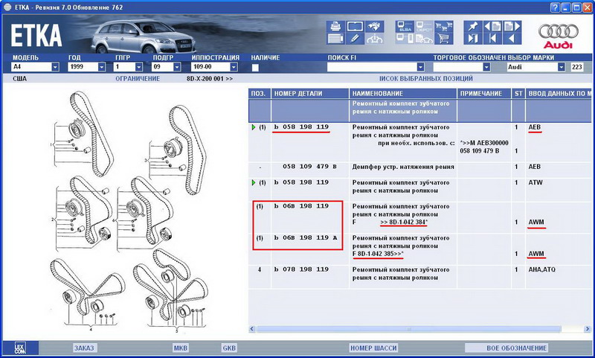The width and height of the screenshot is (595, 358).
Task: Click the title bar help question mark
Action: (555, 7)
